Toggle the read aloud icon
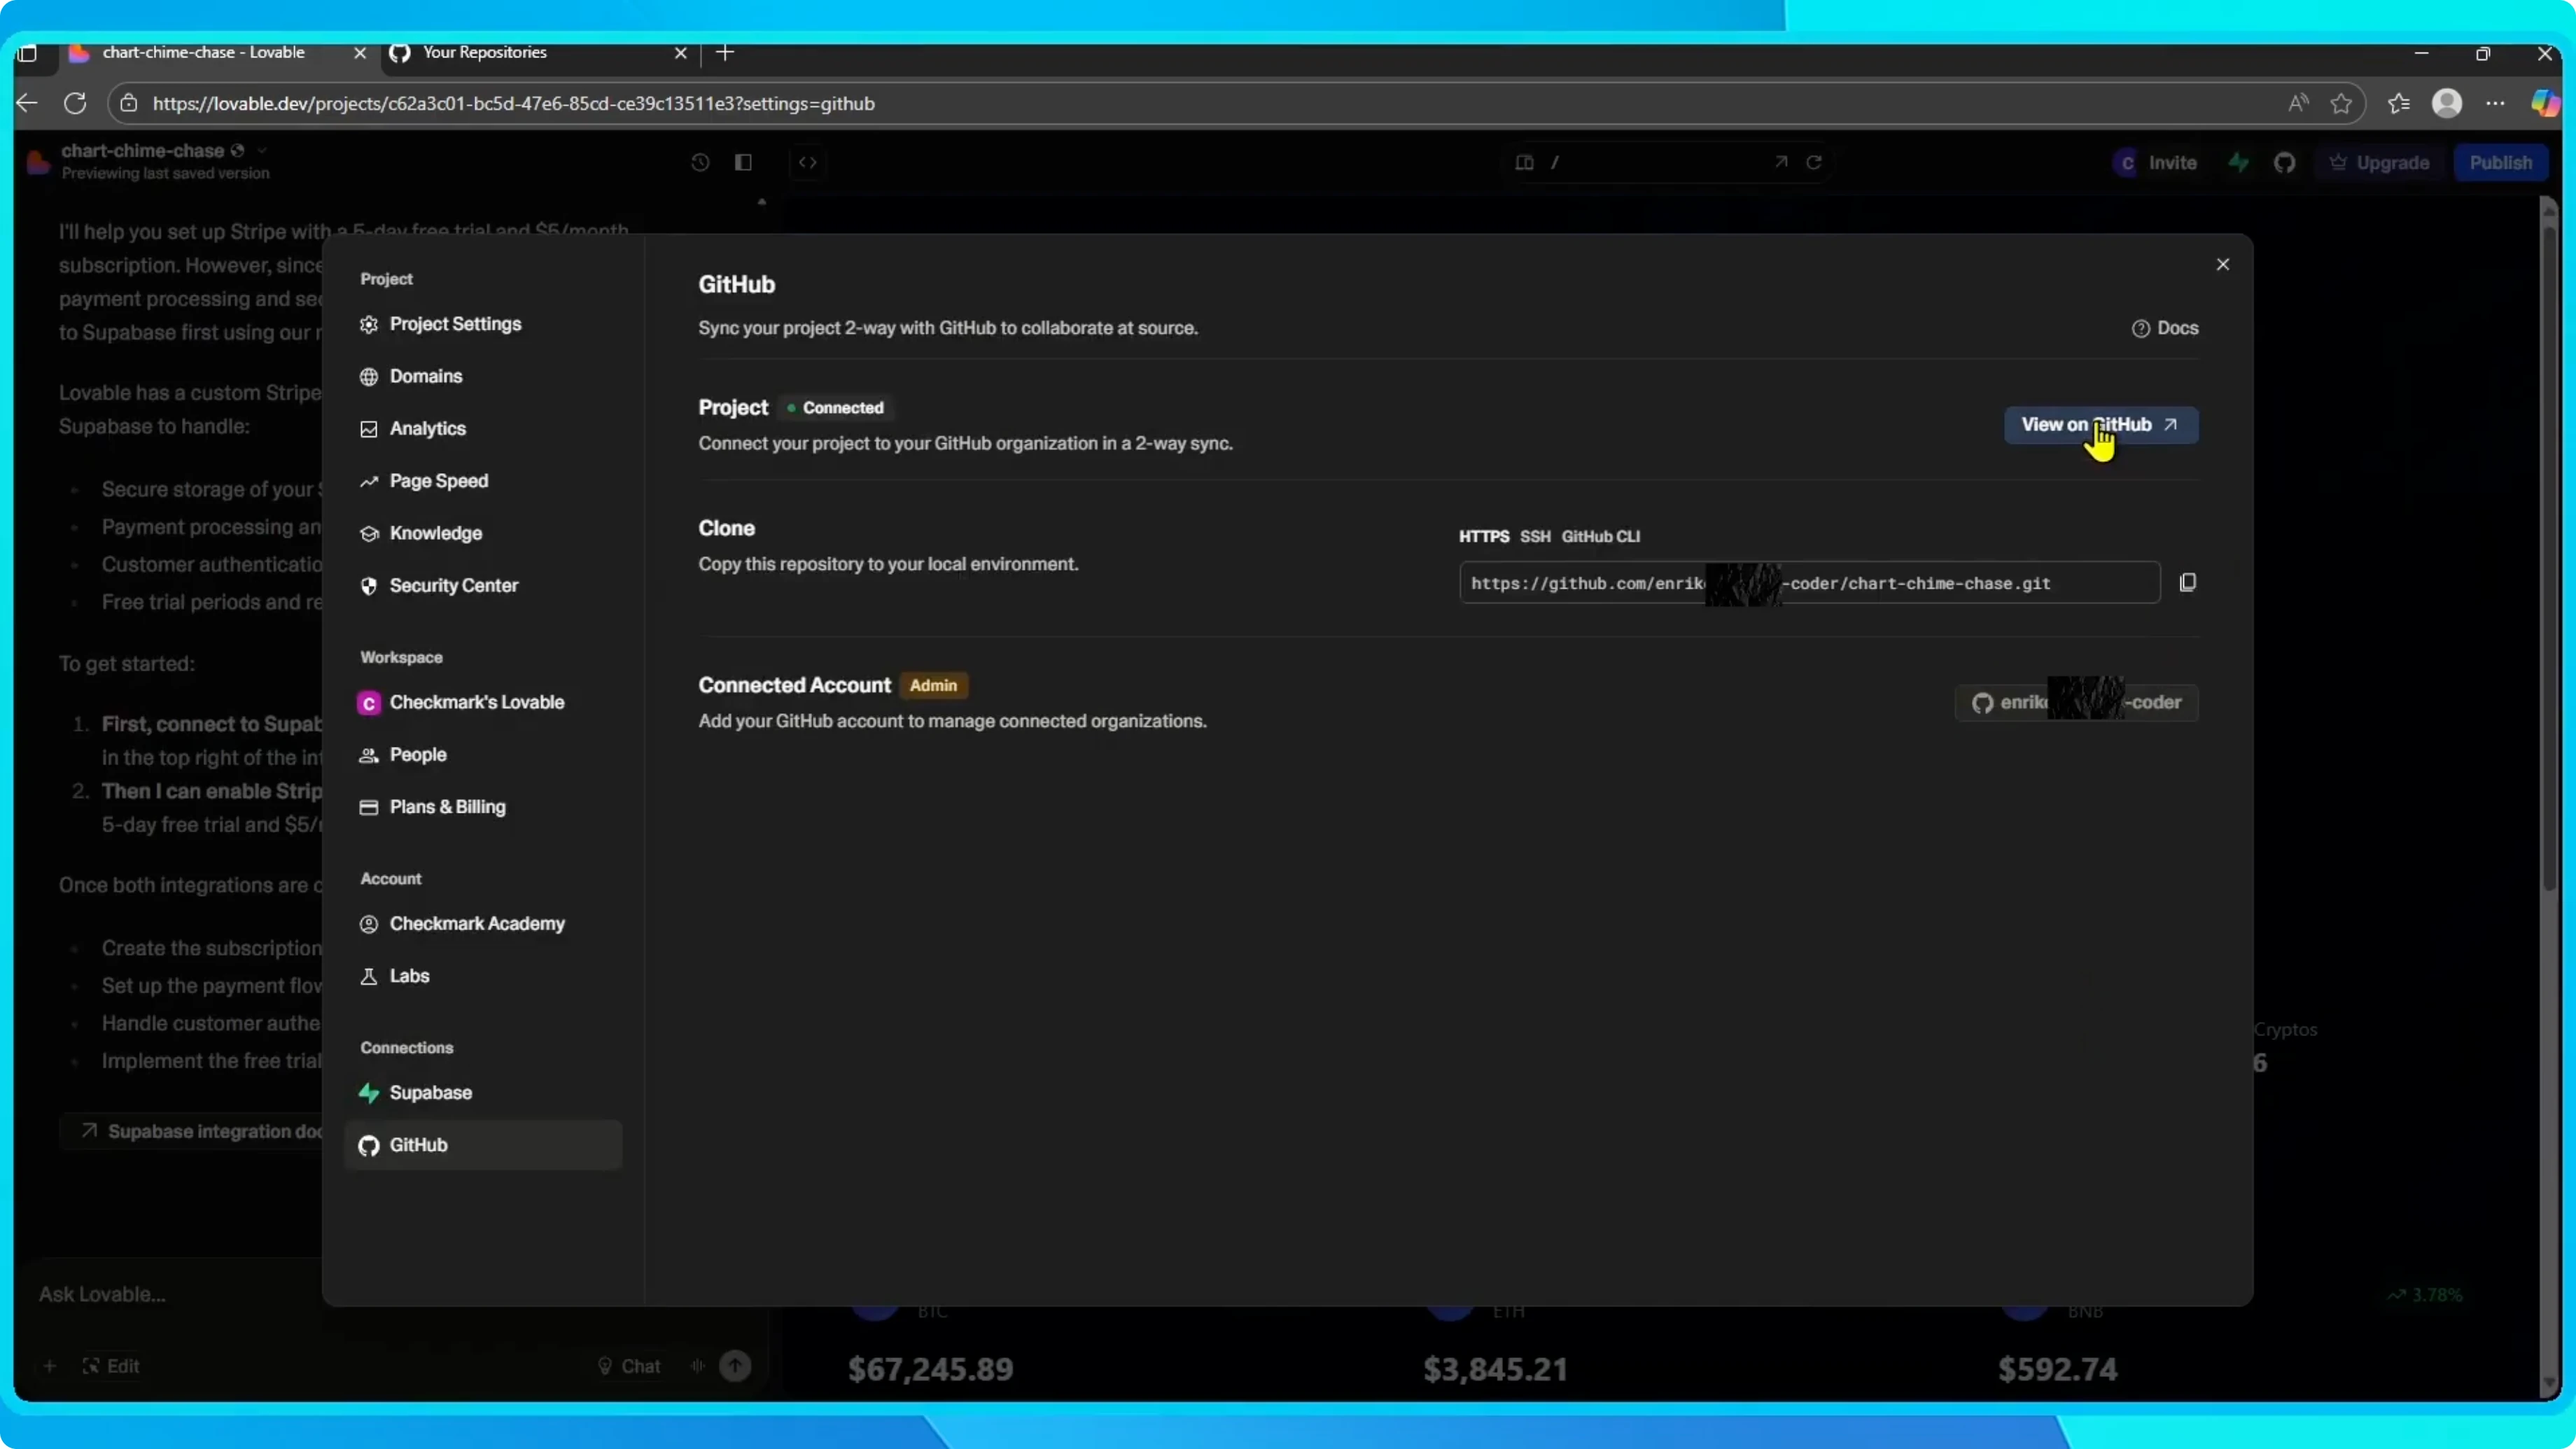2576x1449 pixels. 2298,103
